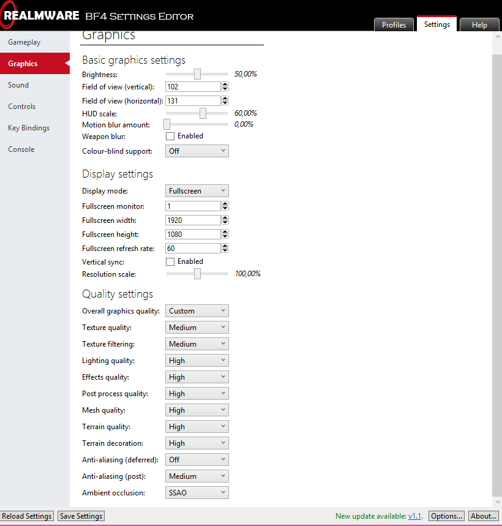Image resolution: width=502 pixels, height=526 pixels.
Task: Click the scrollbar down arrow
Action: tap(497, 502)
